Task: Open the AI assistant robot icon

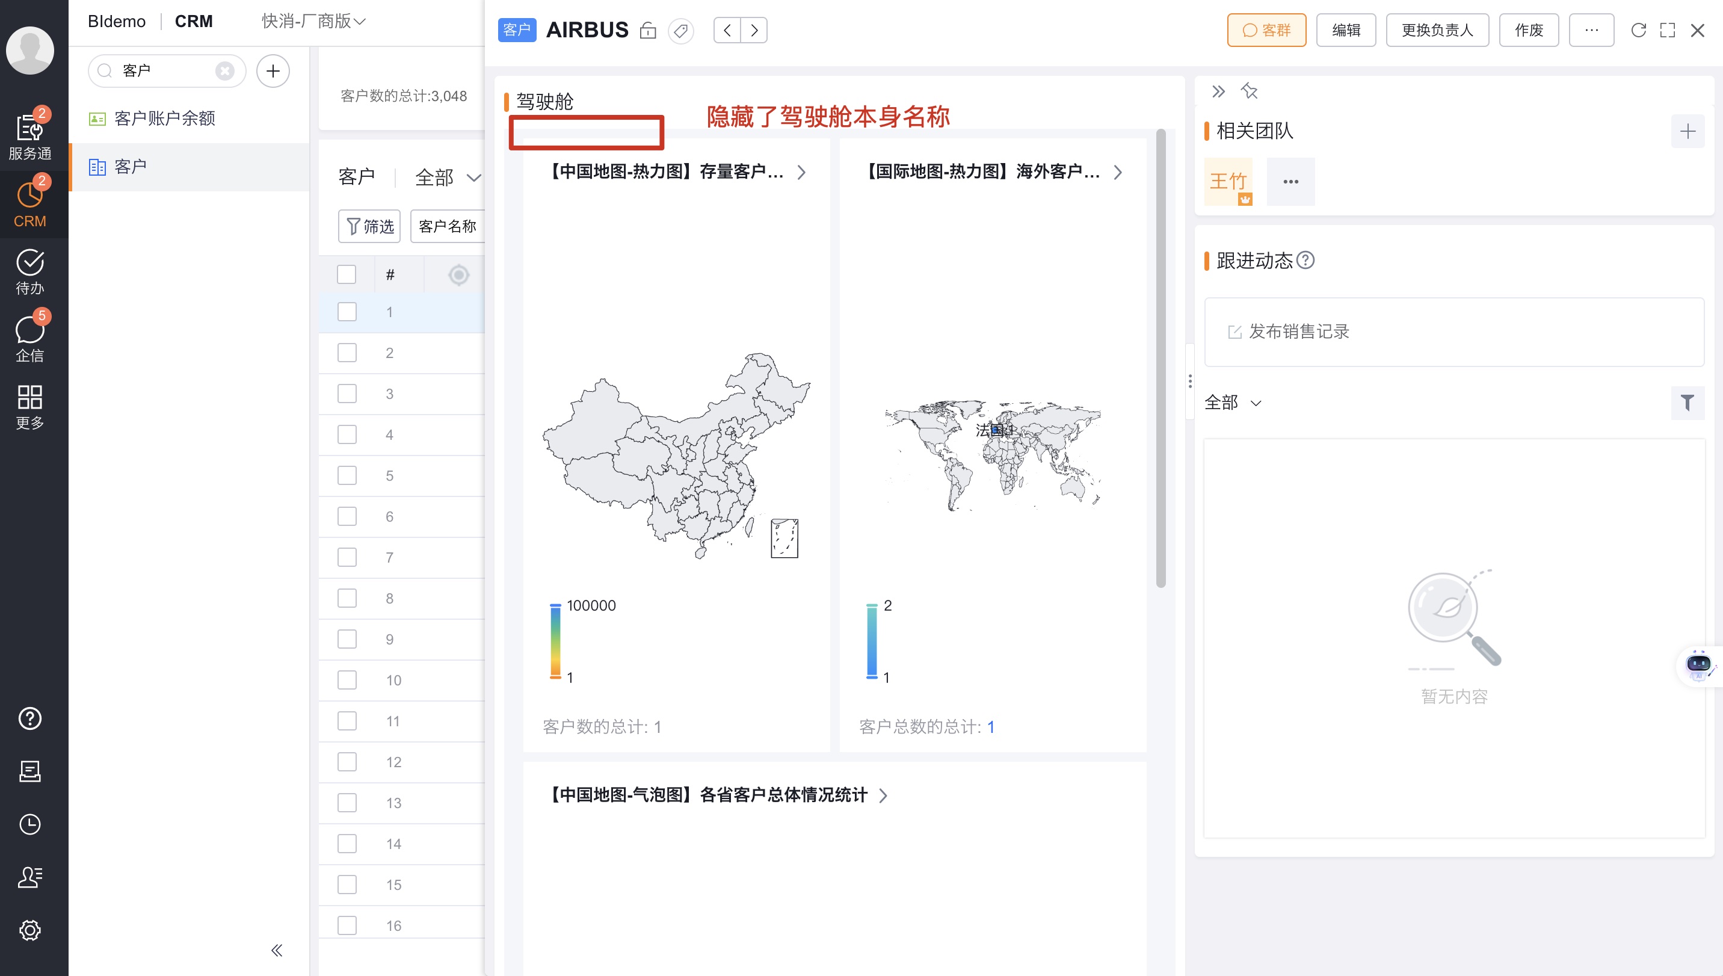Action: coord(1698,666)
